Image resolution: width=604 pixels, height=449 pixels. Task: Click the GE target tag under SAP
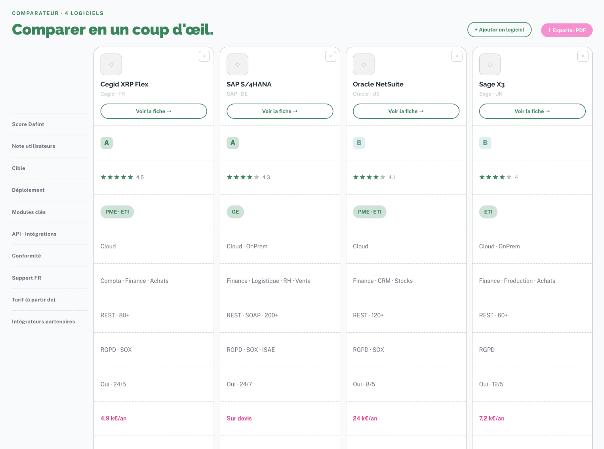(235, 212)
